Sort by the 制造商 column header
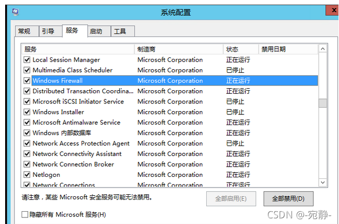The width and height of the screenshot is (339, 224). point(179,49)
